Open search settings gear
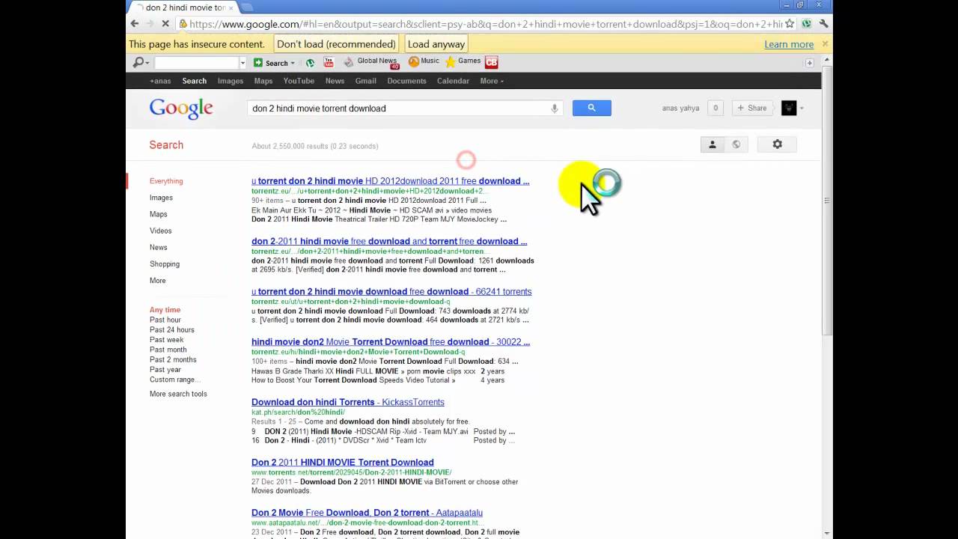 tap(777, 144)
